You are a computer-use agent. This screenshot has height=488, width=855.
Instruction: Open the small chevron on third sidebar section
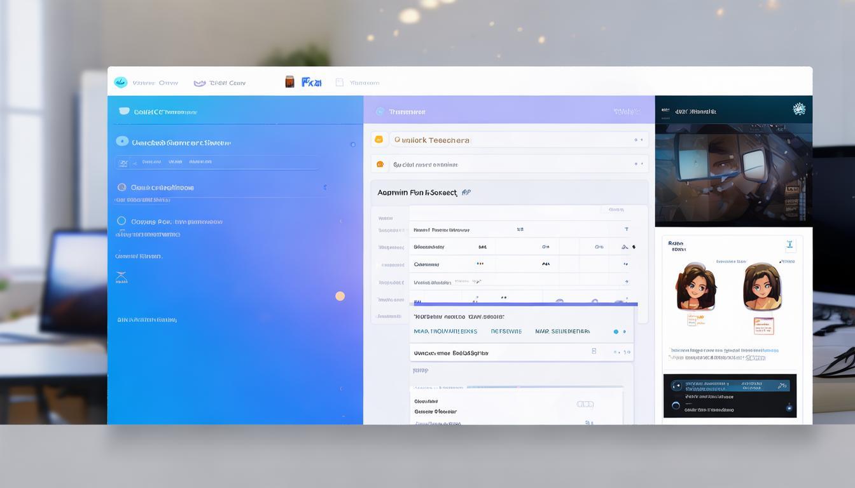click(x=325, y=187)
